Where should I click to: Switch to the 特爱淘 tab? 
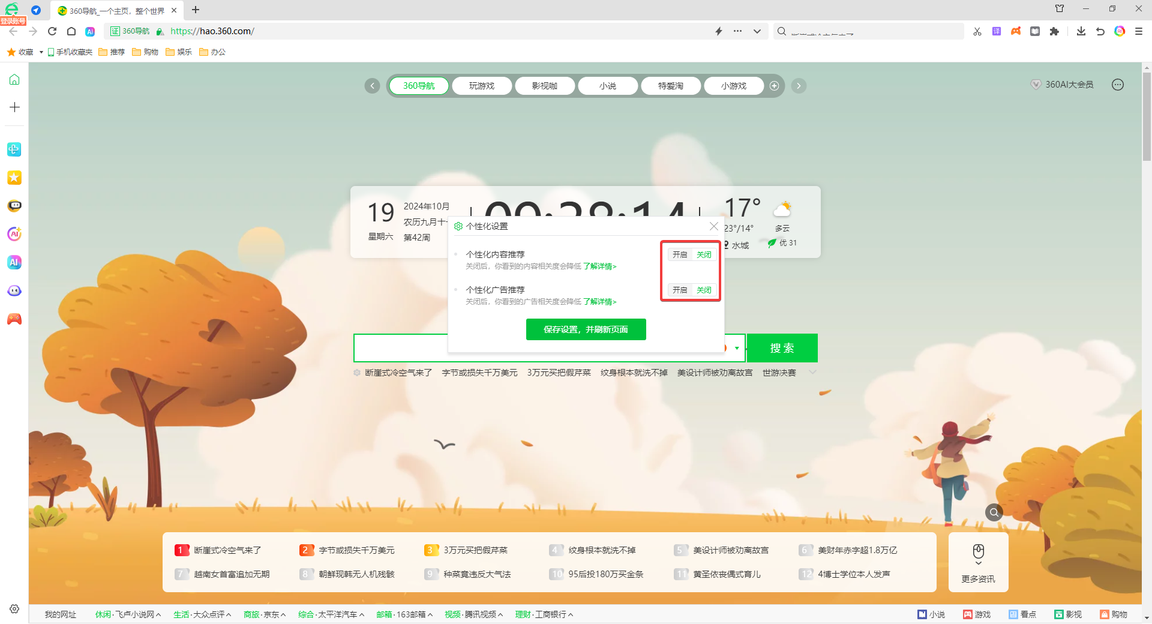[x=671, y=86]
